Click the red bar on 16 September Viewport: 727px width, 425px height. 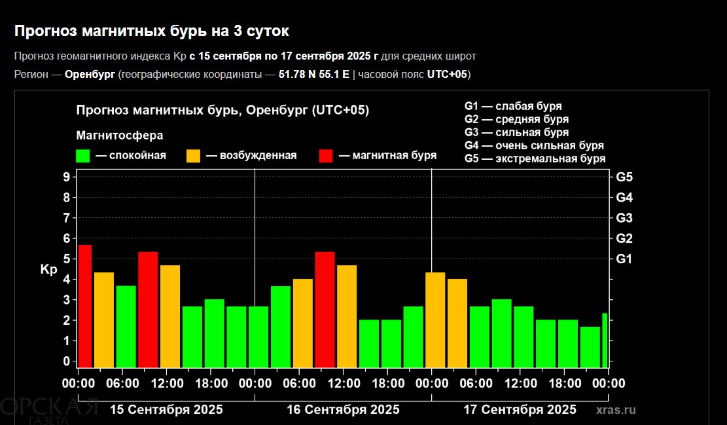[x=325, y=309]
